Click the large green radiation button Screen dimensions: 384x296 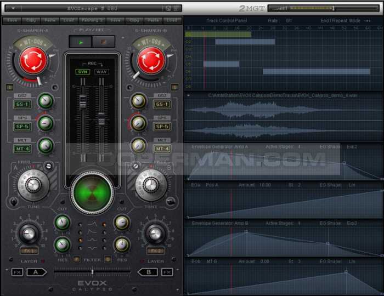[x=92, y=192]
